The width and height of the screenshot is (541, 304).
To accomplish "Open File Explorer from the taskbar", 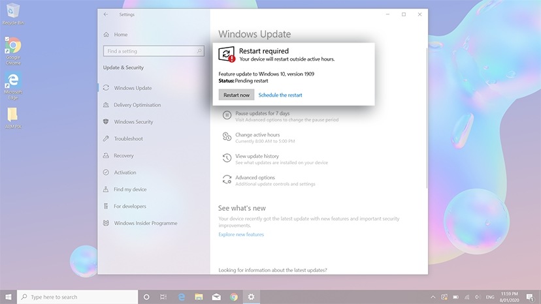I will (x=199, y=297).
